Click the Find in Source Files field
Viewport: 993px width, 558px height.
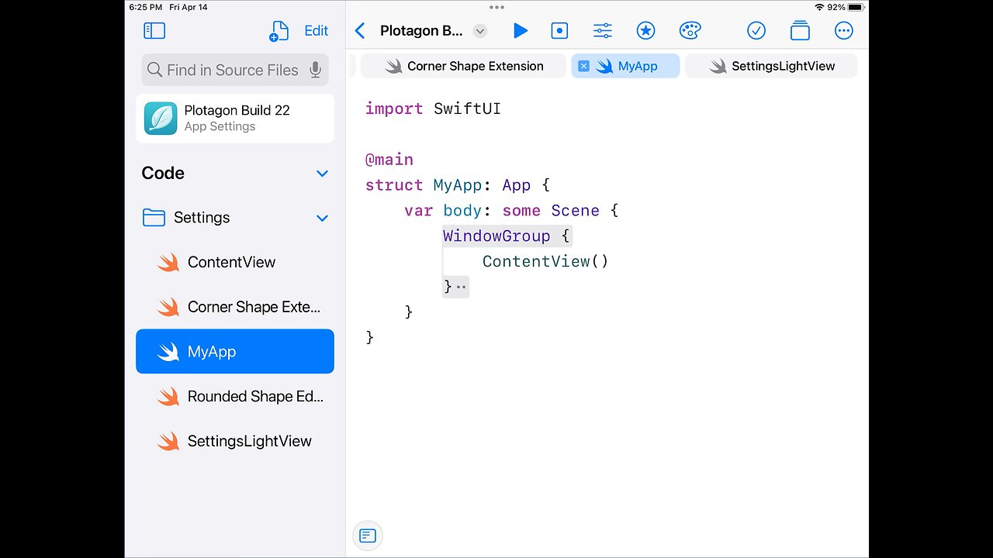point(232,70)
